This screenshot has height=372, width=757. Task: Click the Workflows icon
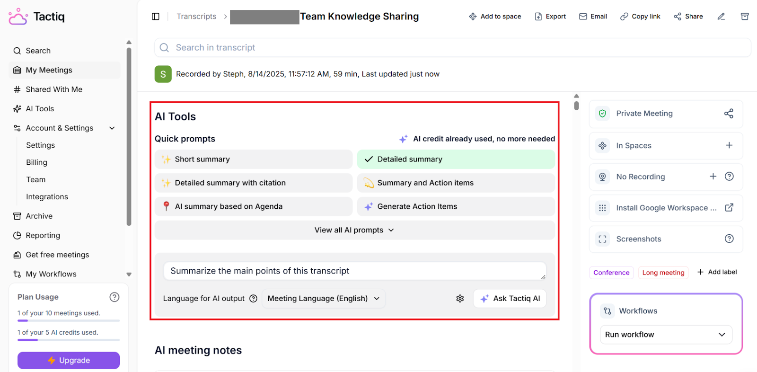tap(607, 311)
